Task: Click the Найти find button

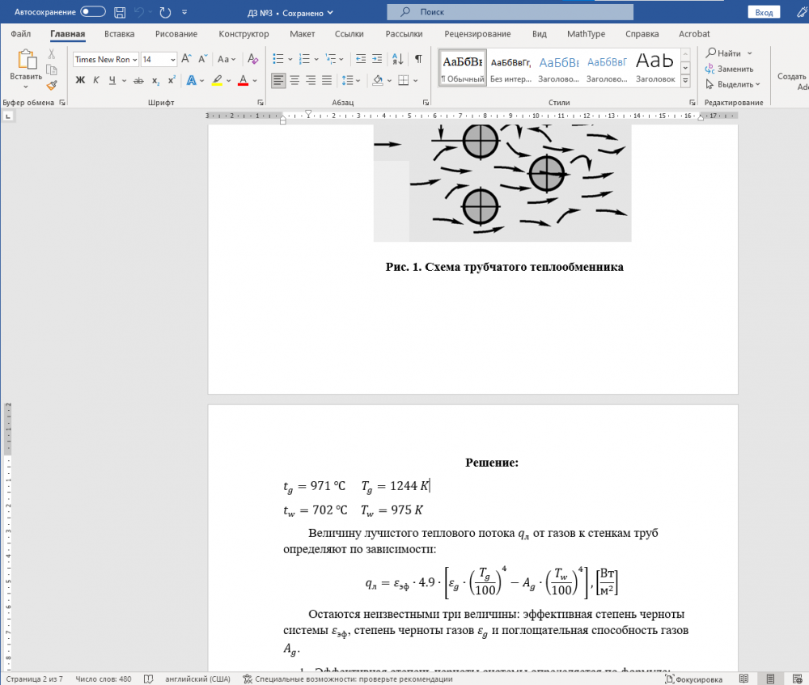Action: pyautogui.click(x=723, y=53)
